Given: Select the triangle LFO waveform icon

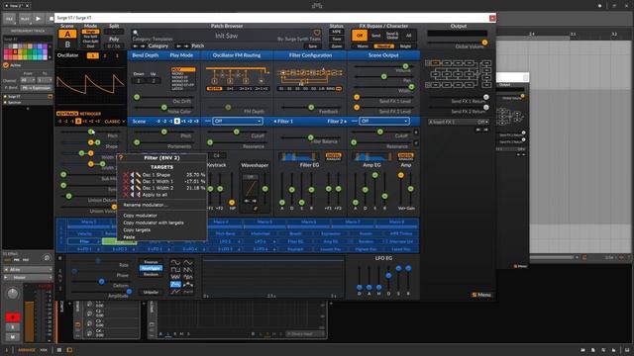Looking at the screenshot, I should pos(187,262).
